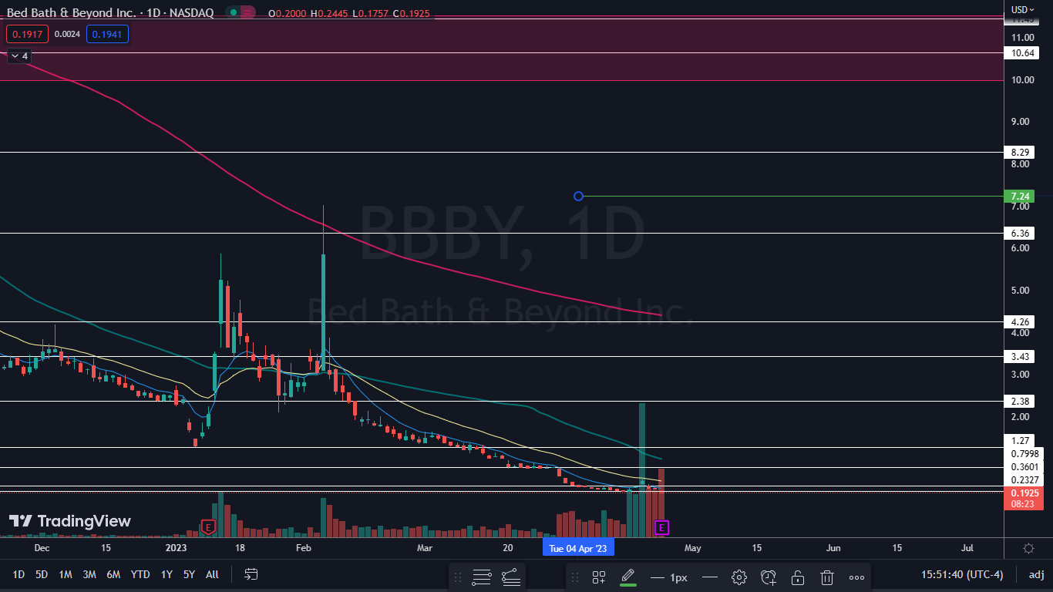Open the drawing templates icon in the floating toolbar
Screen dimensions: 1053x592
(599, 577)
